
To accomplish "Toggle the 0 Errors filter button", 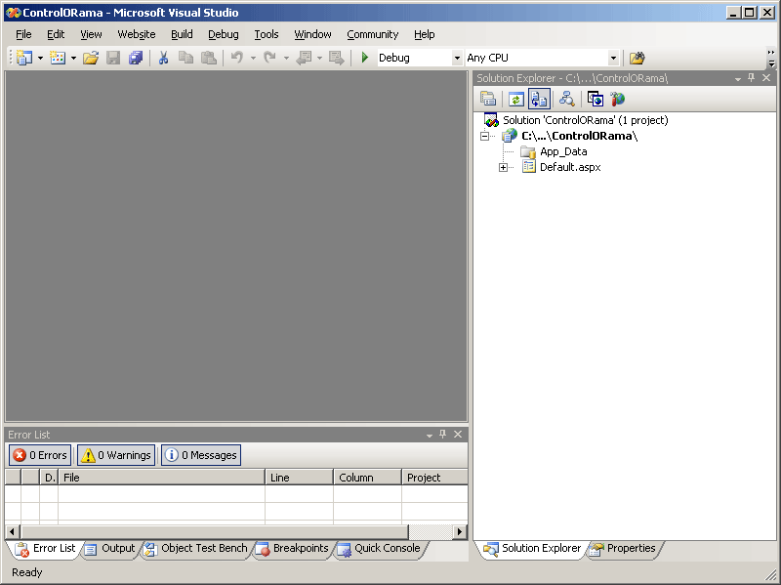I will (40, 455).
